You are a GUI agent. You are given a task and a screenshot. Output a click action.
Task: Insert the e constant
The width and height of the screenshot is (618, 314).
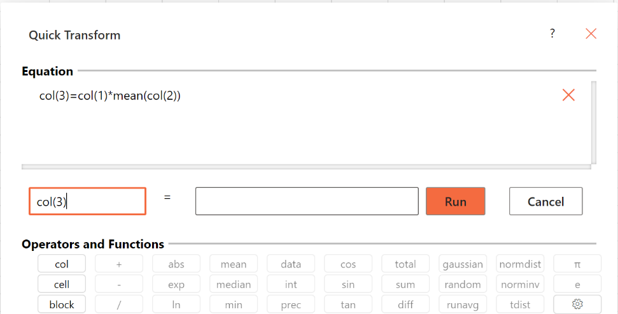tap(577, 285)
